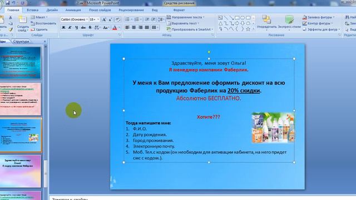
Task: Open Шрифт font dialog launcher
Action: pyautogui.click(x=120, y=35)
